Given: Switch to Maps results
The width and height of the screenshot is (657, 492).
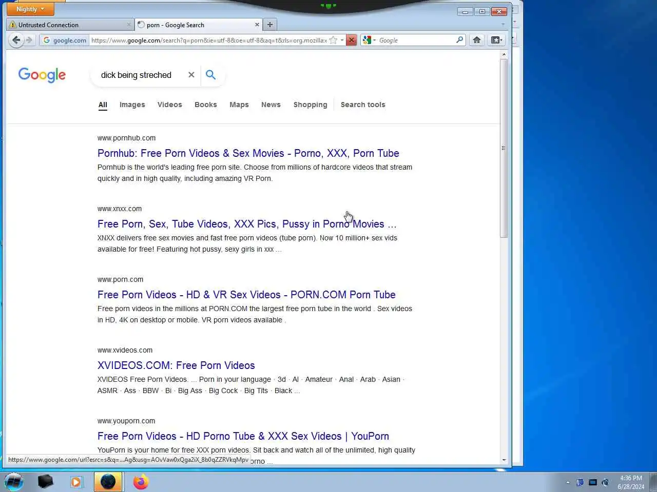Looking at the screenshot, I should point(239,105).
